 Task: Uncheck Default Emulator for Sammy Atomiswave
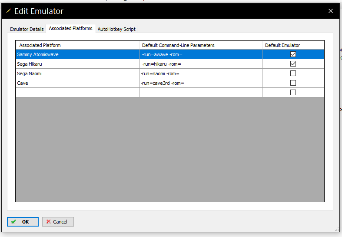[293, 54]
